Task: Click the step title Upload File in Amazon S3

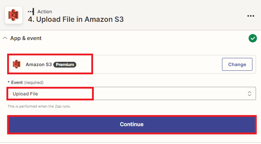Action: tap(76, 19)
